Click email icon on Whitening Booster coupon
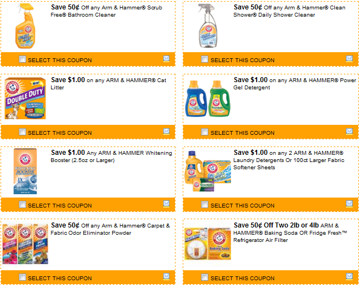Image resolution: width=361 pixels, height=288 pixels. click(166, 204)
